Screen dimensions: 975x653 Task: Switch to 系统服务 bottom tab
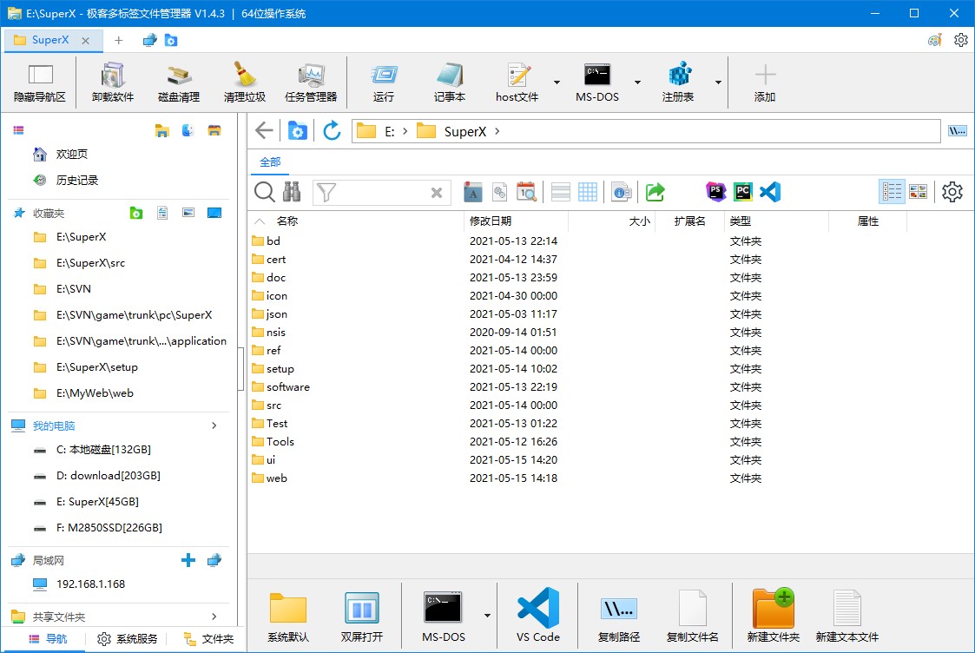point(128,639)
